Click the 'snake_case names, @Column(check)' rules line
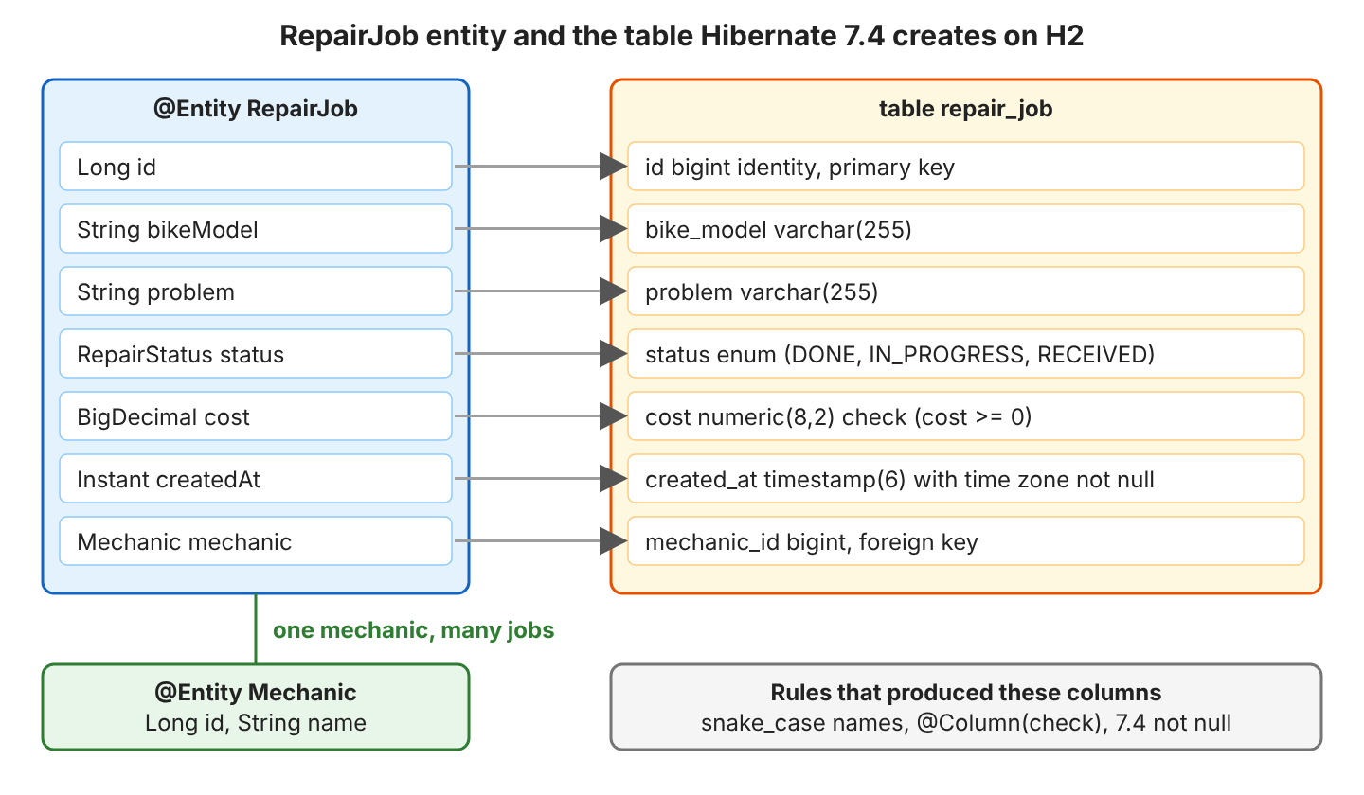This screenshot has height=795, width=1364. (966, 724)
